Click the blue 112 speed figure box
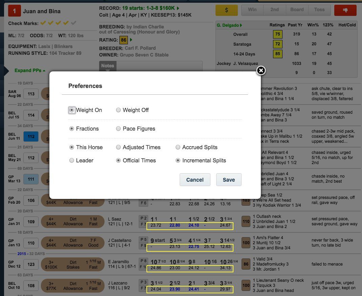This screenshot has height=296, width=362. click(x=31, y=137)
